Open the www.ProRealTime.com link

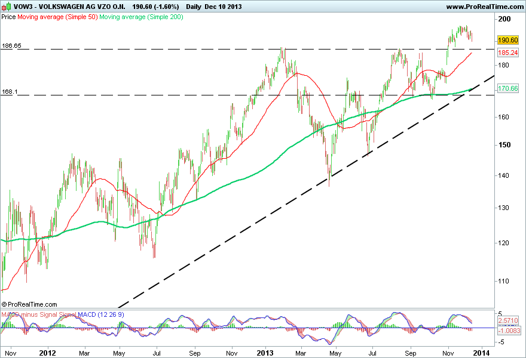(x=485, y=7)
